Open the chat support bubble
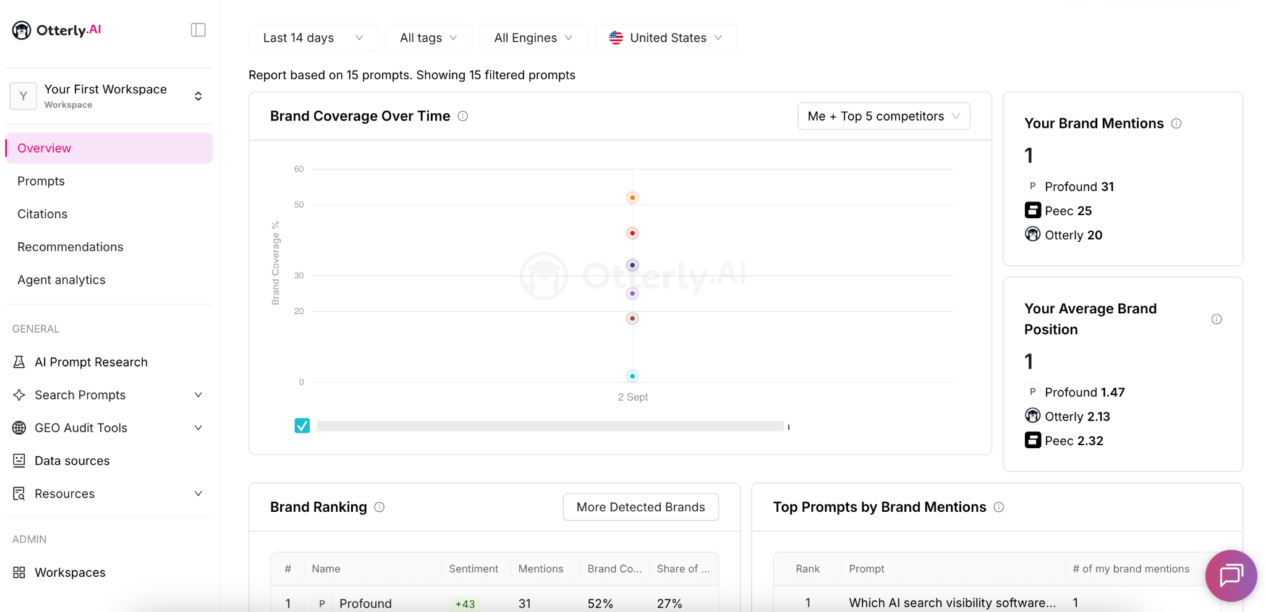 click(x=1231, y=576)
